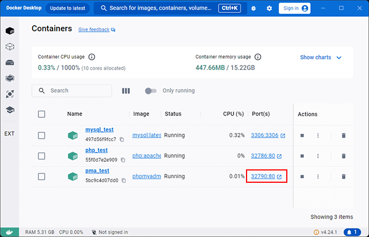Copy mysql_test container ID
The width and height of the screenshot is (369, 237).
pos(122,140)
